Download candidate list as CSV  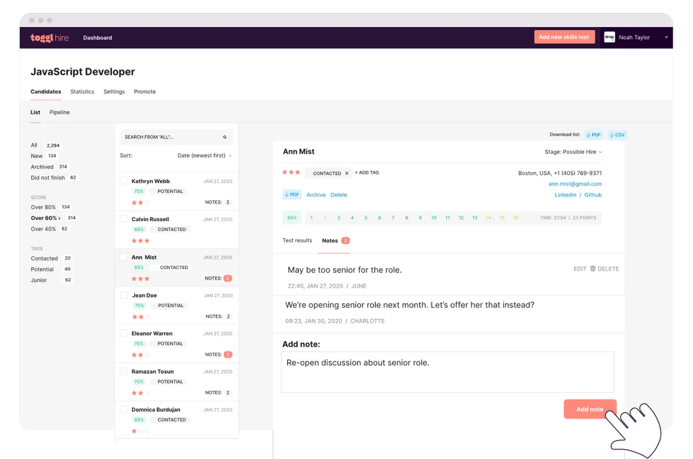pos(617,135)
